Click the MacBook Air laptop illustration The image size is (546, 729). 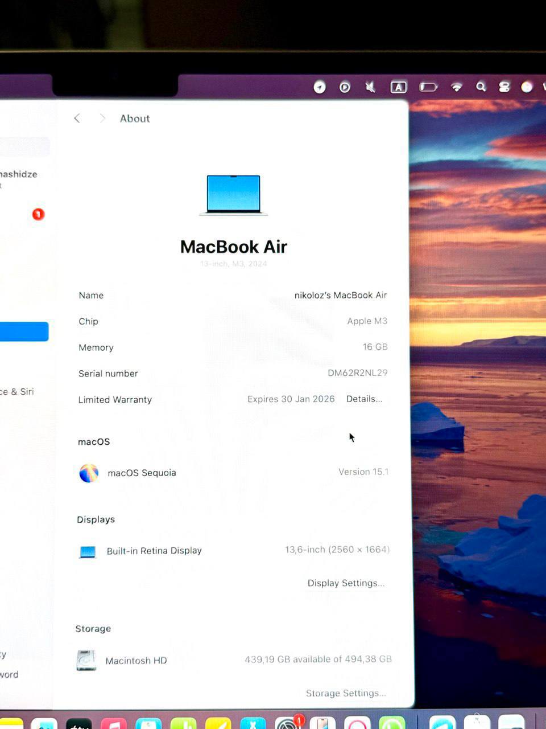(233, 195)
